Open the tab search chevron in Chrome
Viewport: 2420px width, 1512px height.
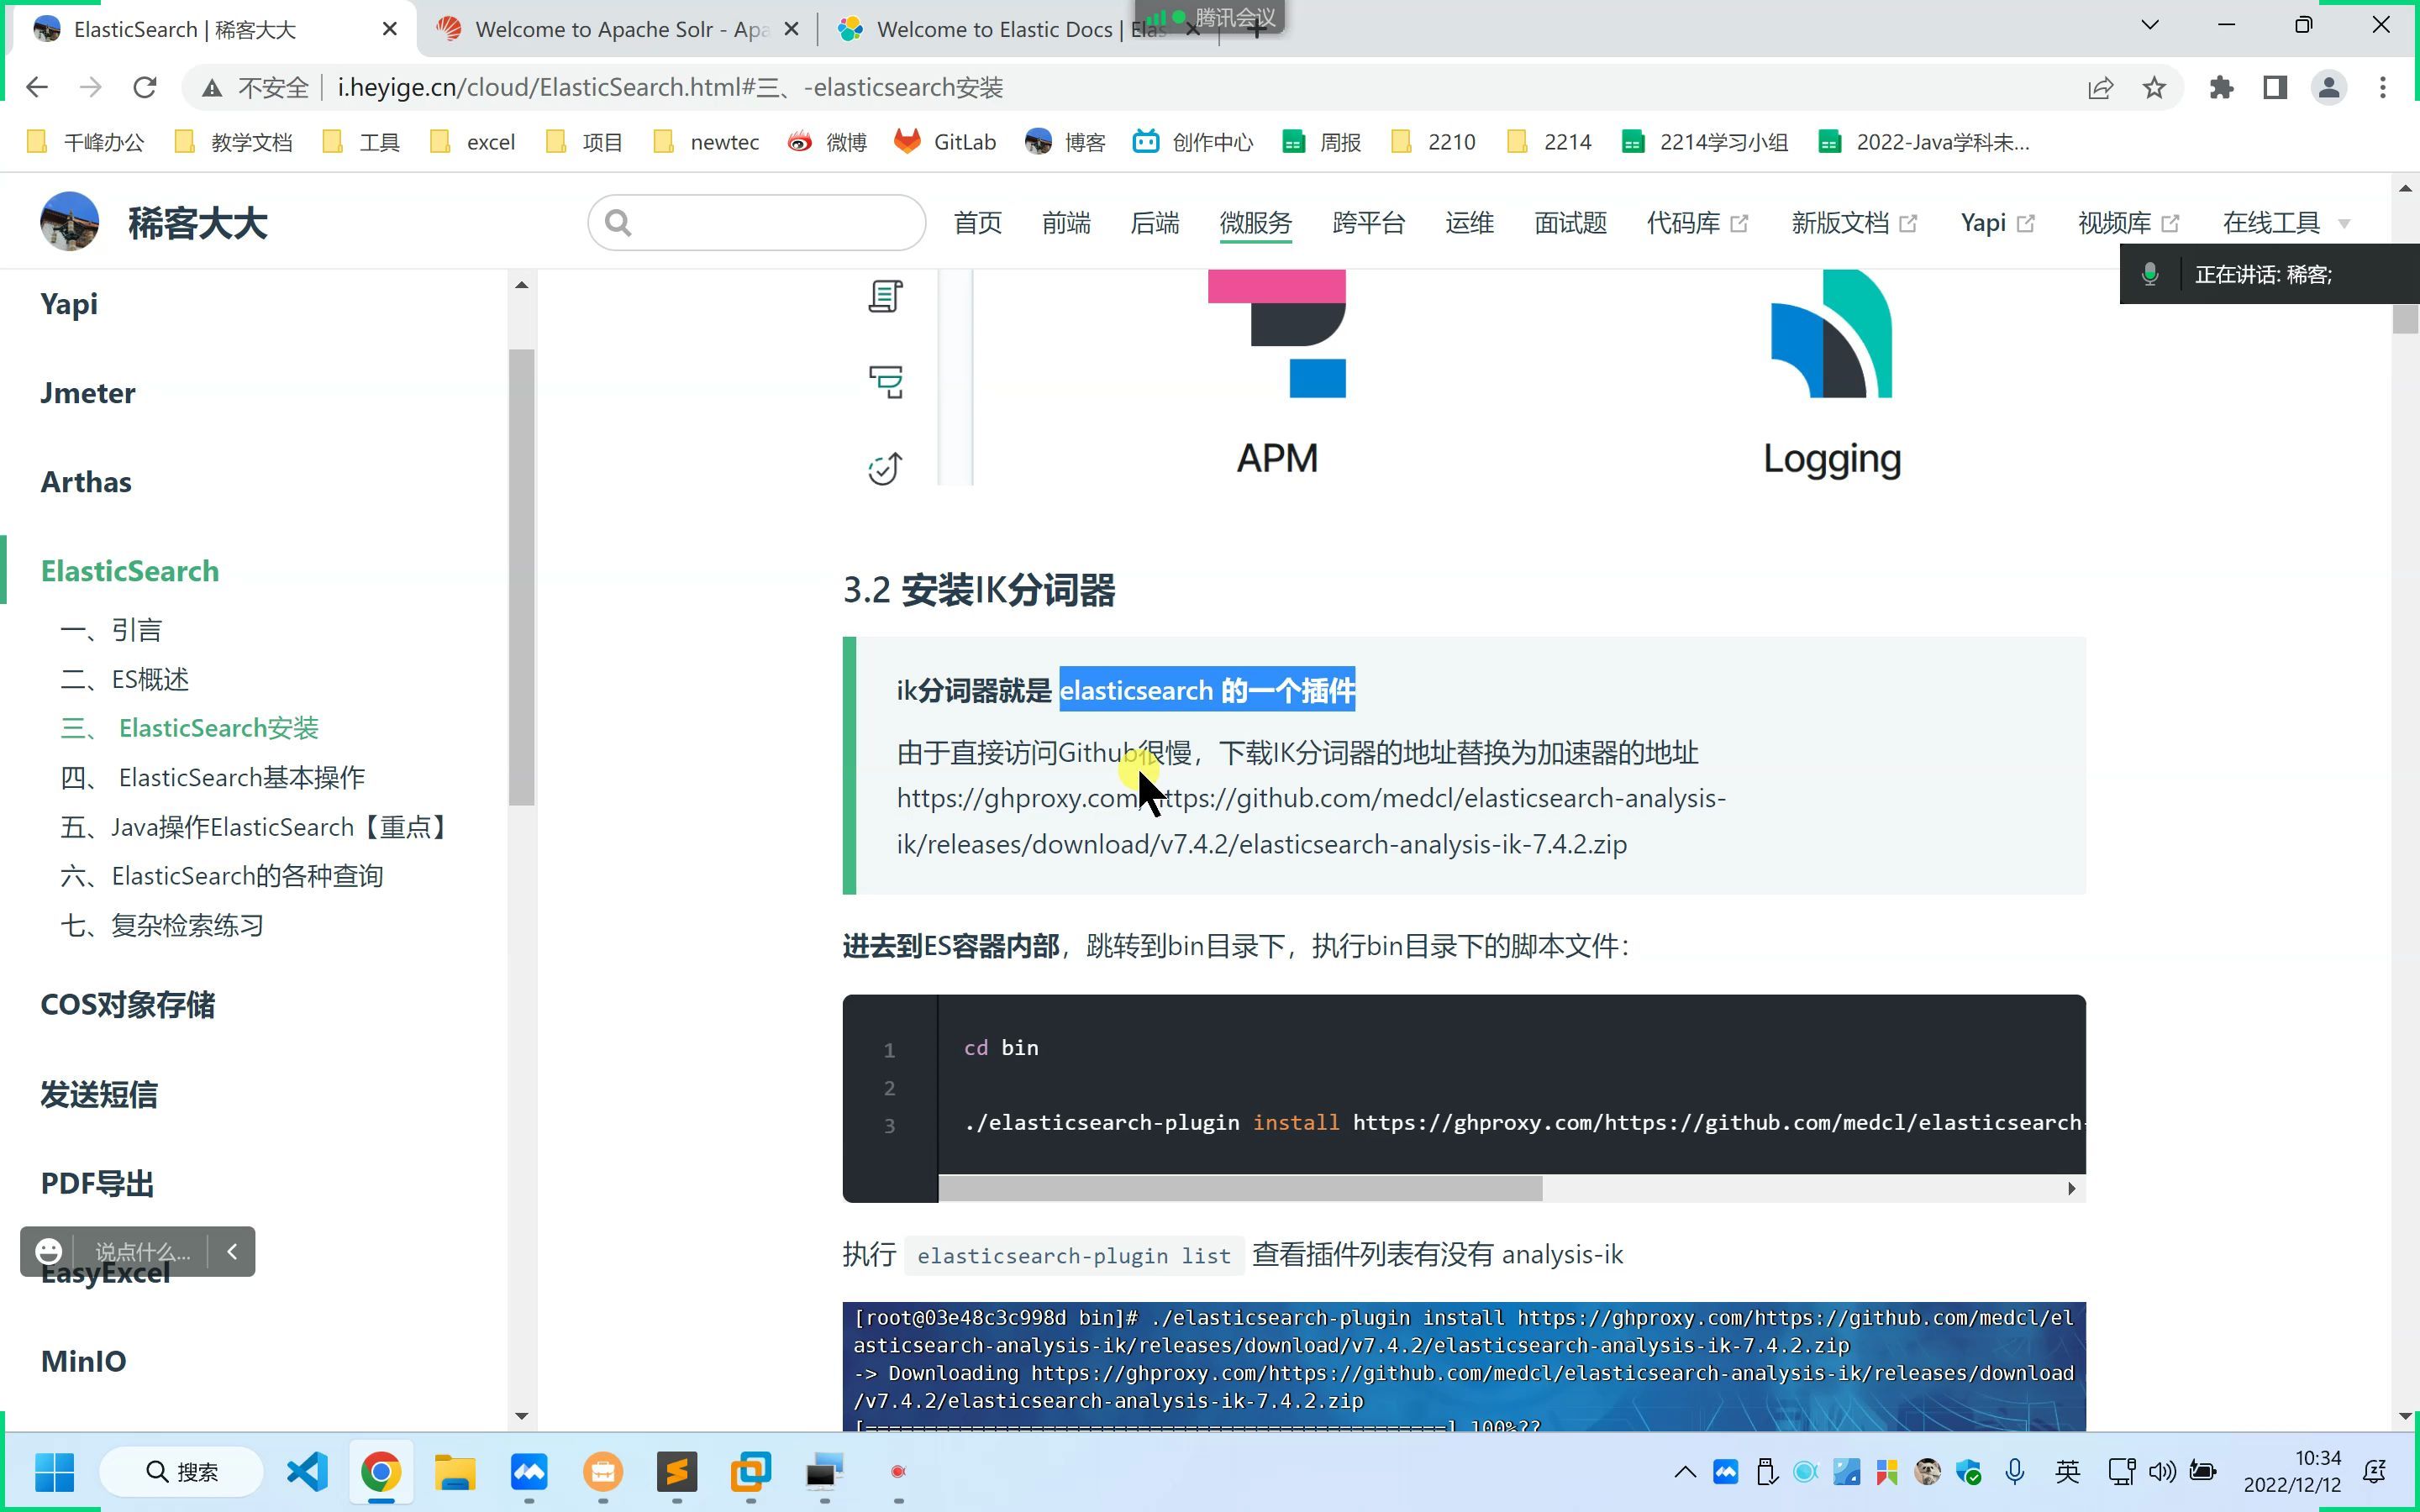pos(2150,25)
